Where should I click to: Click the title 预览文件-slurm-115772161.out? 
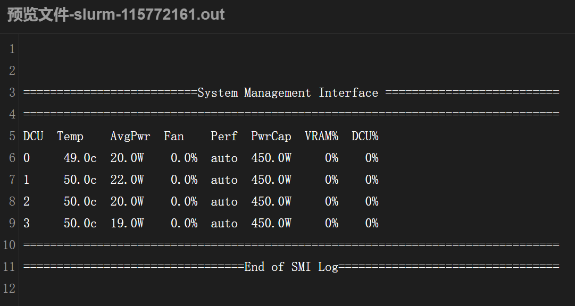point(116,15)
